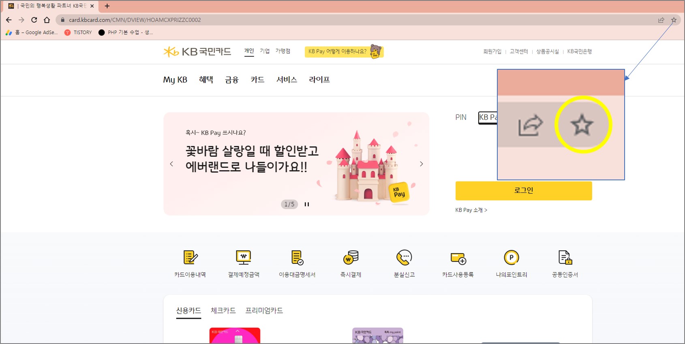685x344 pixels.
Task: Click the purple card thumbnail
Action: (378, 335)
